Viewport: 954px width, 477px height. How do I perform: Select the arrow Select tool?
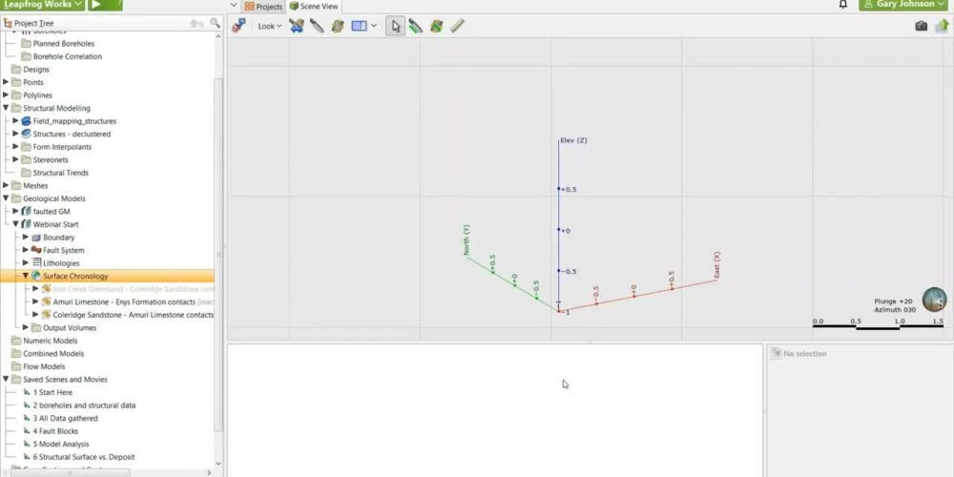(394, 26)
